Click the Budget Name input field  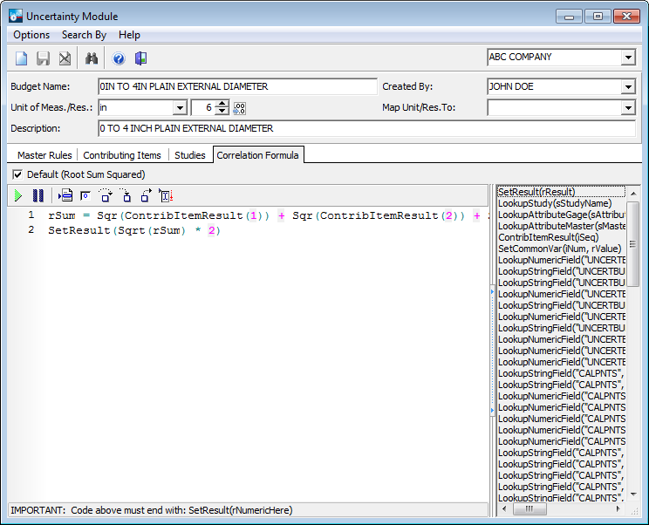pyautogui.click(x=236, y=87)
